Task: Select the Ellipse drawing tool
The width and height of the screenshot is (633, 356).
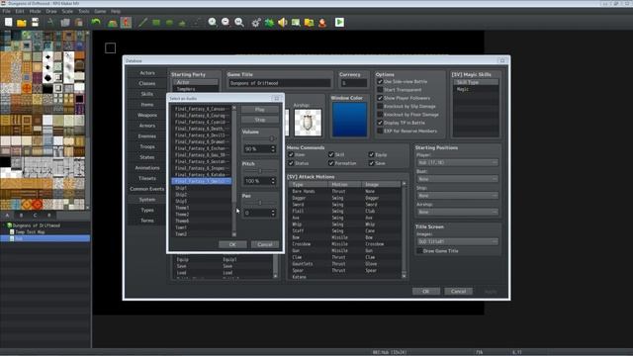Action: click(169, 22)
